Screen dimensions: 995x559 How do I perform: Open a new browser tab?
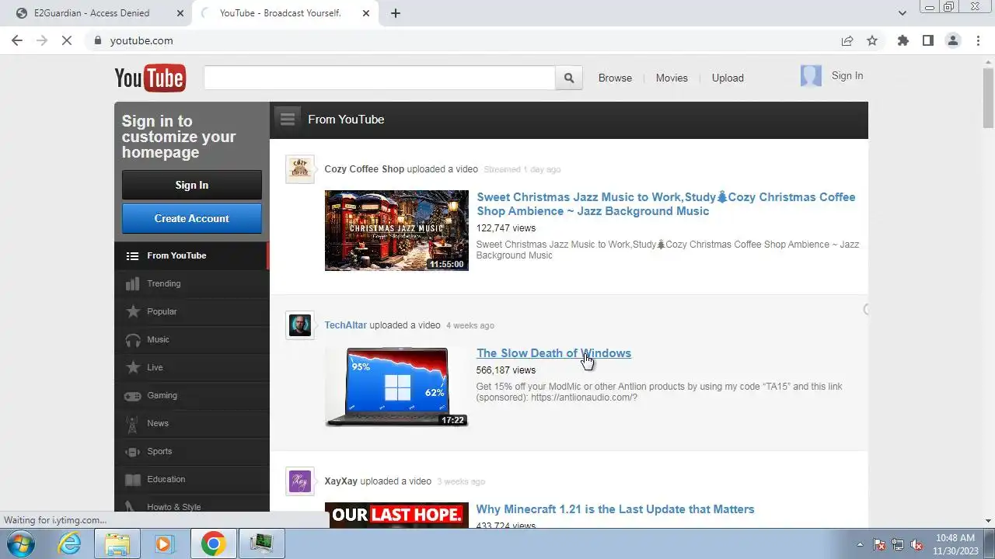click(x=396, y=13)
